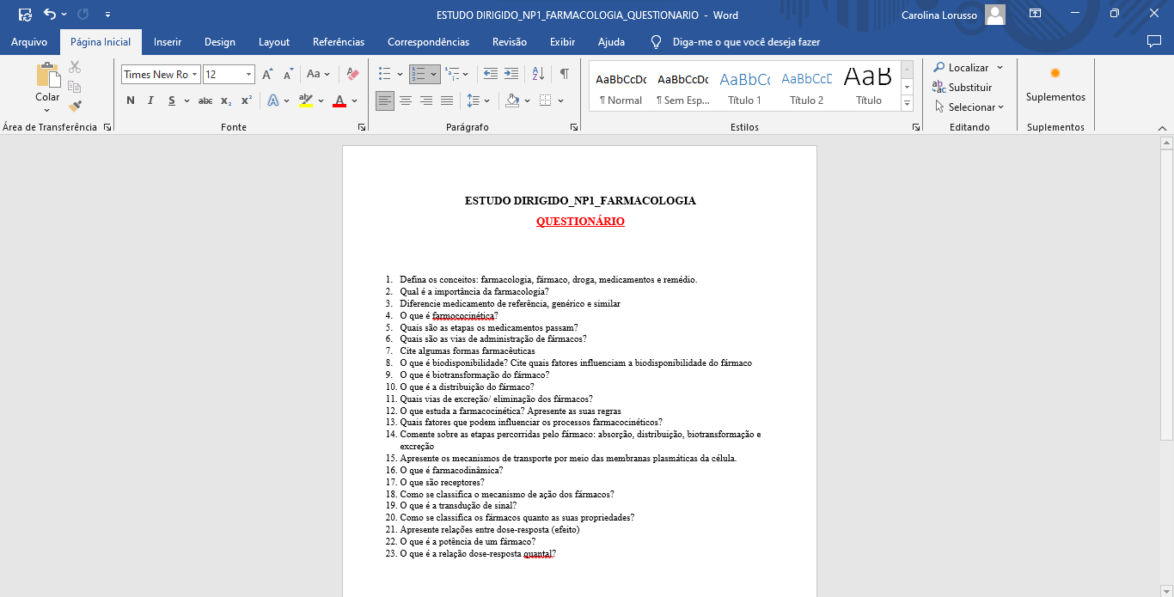Open the Selecionar dropdown menu
Image resolution: width=1174 pixels, height=597 pixels.
pos(970,107)
